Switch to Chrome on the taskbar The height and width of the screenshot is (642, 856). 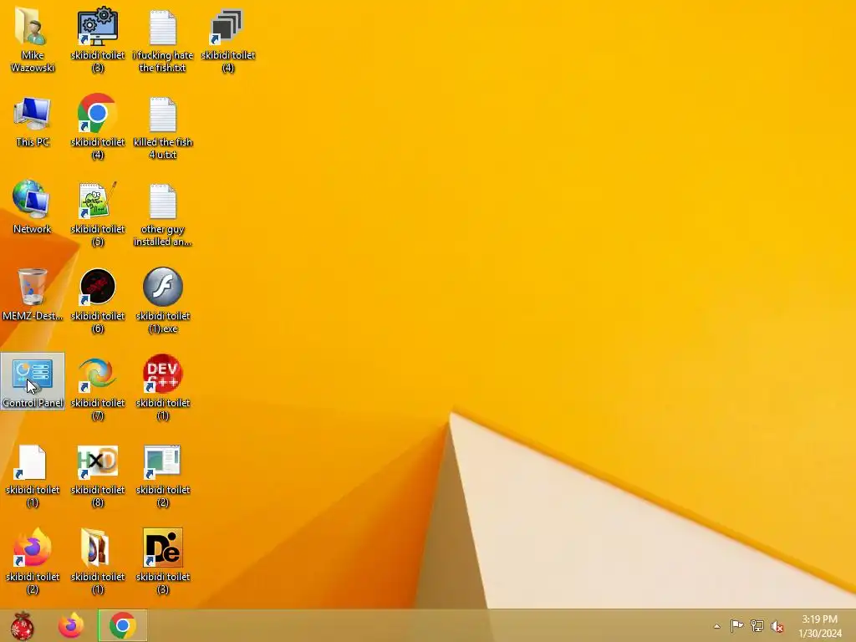pos(123,625)
